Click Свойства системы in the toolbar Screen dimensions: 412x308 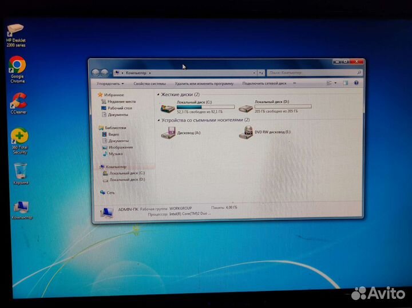[149, 84]
